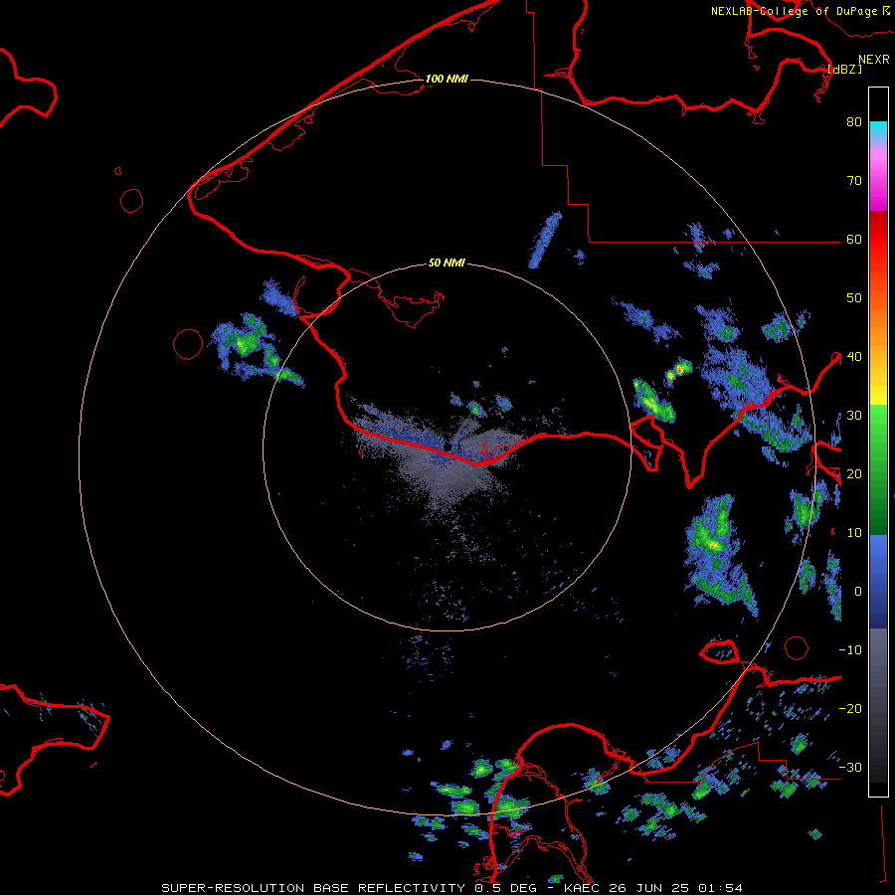Click the blue segment of the color bar
This screenshot has height=895, width=895.
click(x=878, y=581)
